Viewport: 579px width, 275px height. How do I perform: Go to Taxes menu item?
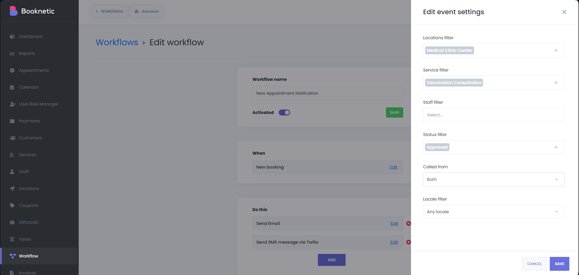[39, 239]
